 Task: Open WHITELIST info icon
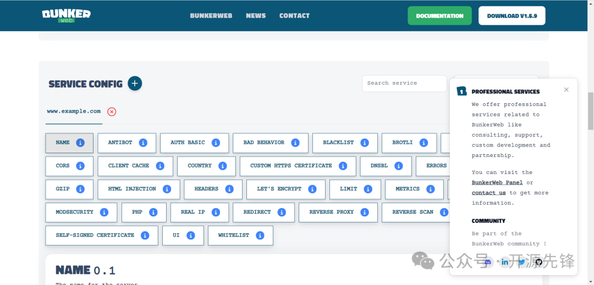coord(260,235)
